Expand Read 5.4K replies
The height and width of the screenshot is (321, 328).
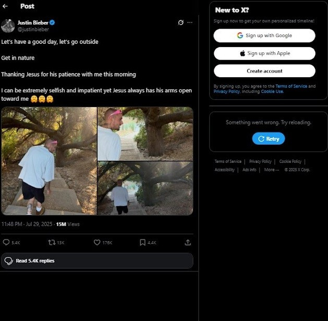tap(97, 260)
